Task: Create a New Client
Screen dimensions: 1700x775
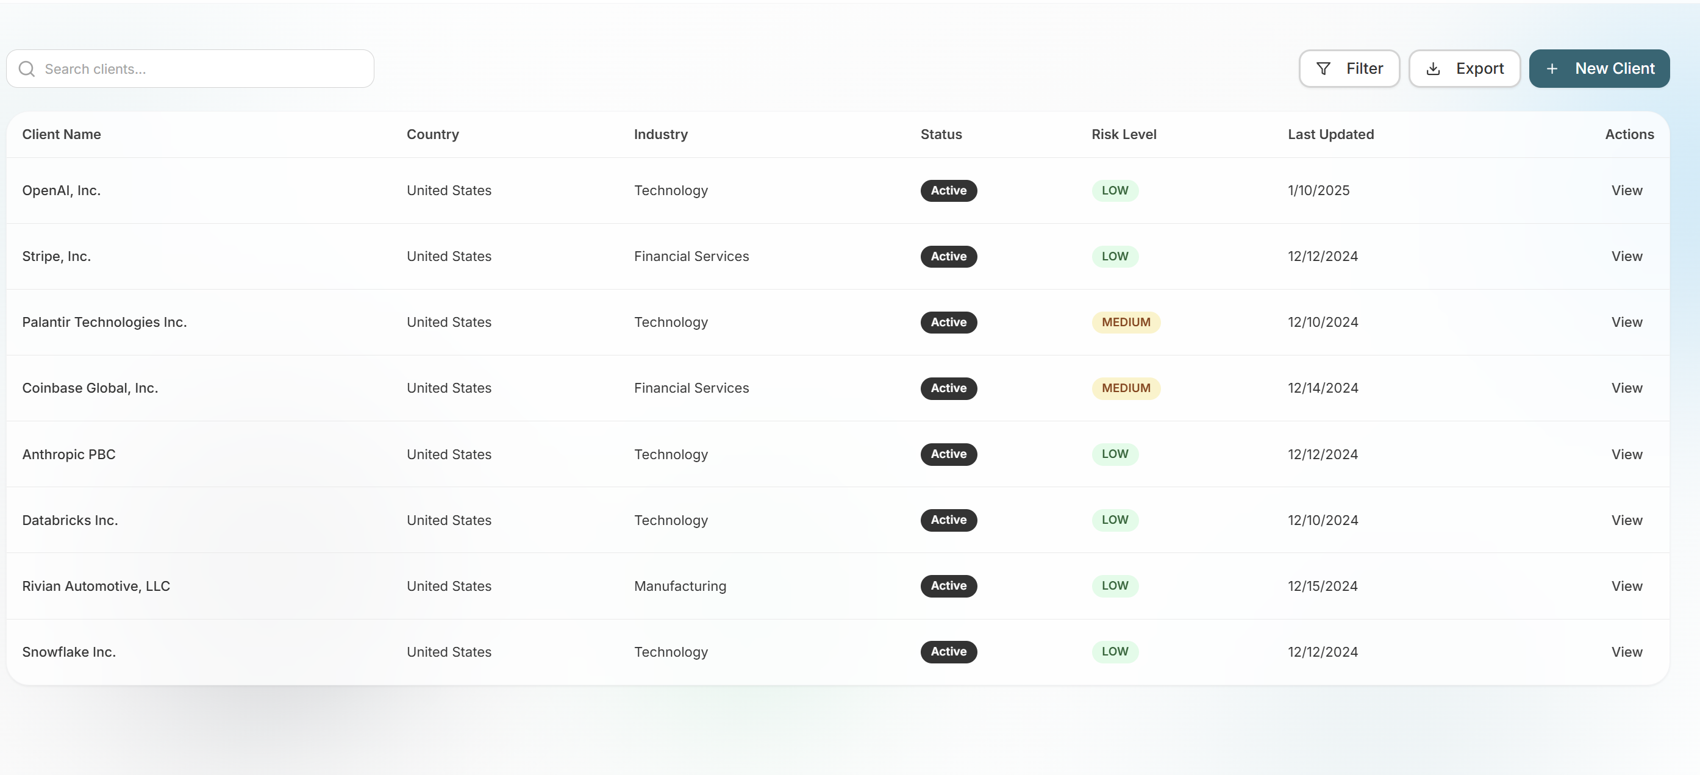Action: coord(1598,69)
